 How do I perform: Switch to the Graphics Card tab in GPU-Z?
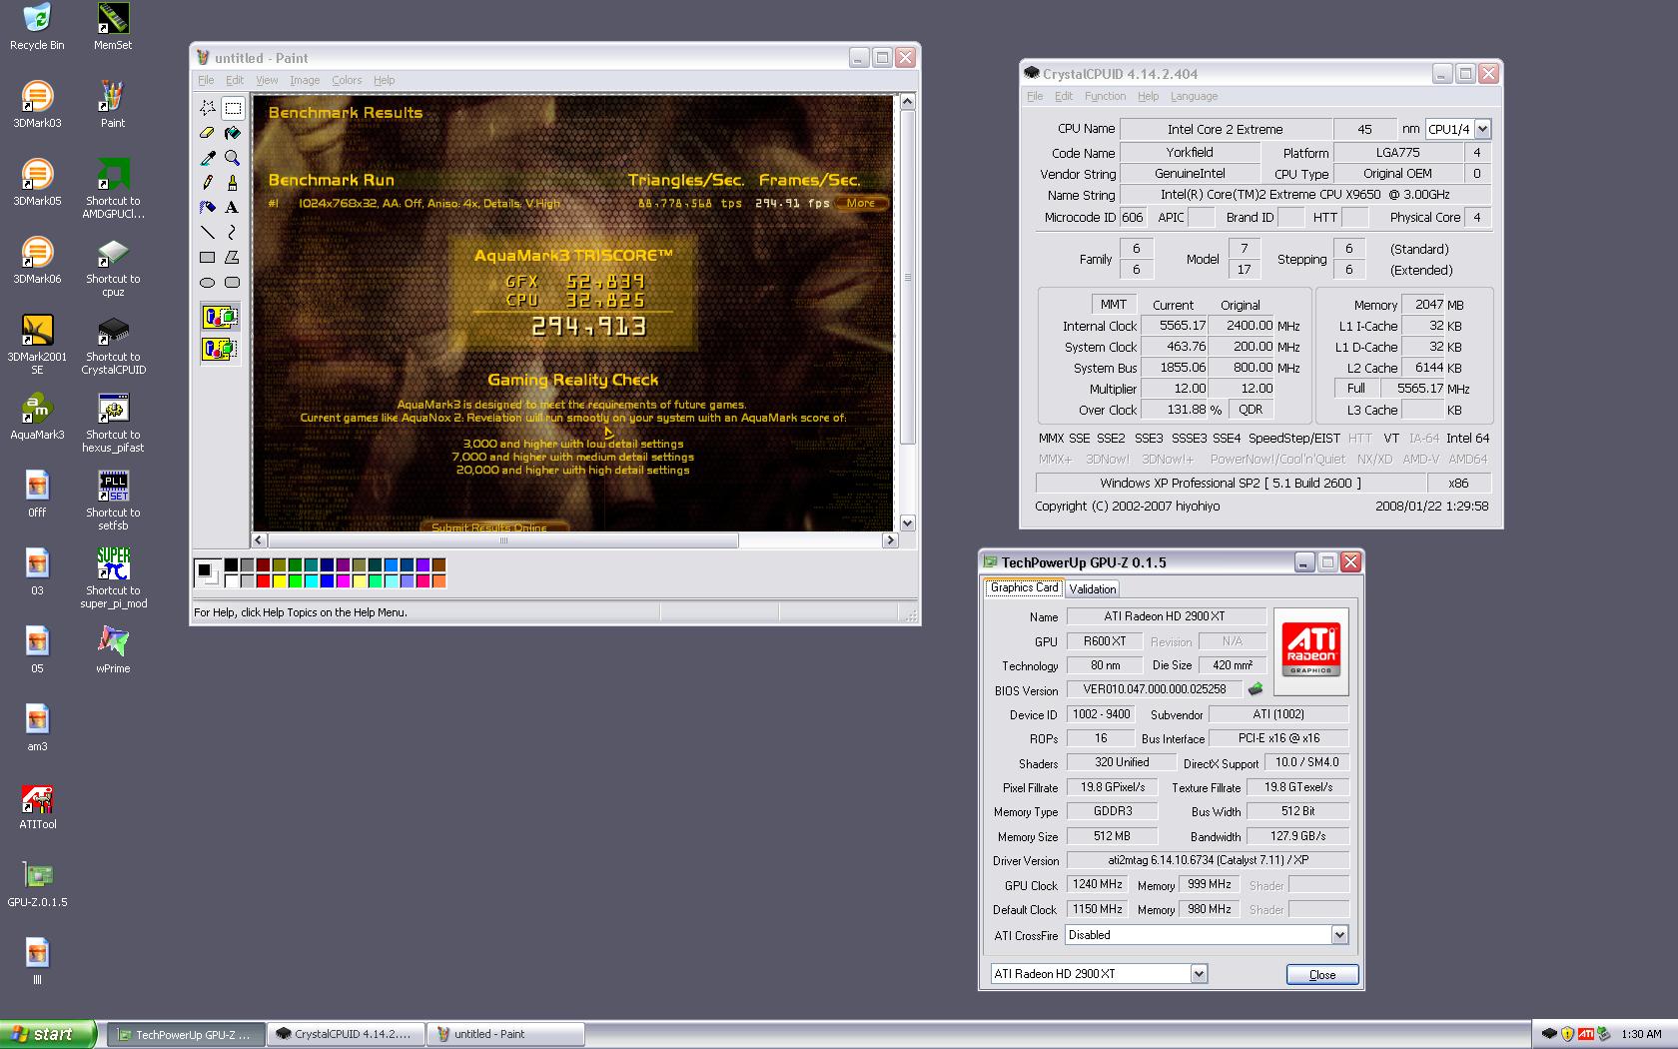point(1024,587)
